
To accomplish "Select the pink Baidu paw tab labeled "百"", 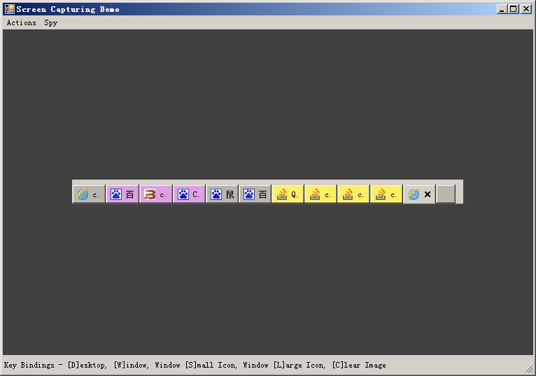I will click(x=122, y=194).
